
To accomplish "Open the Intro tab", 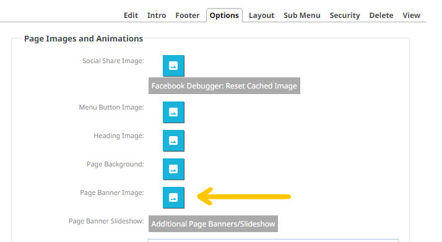I will [x=157, y=15].
